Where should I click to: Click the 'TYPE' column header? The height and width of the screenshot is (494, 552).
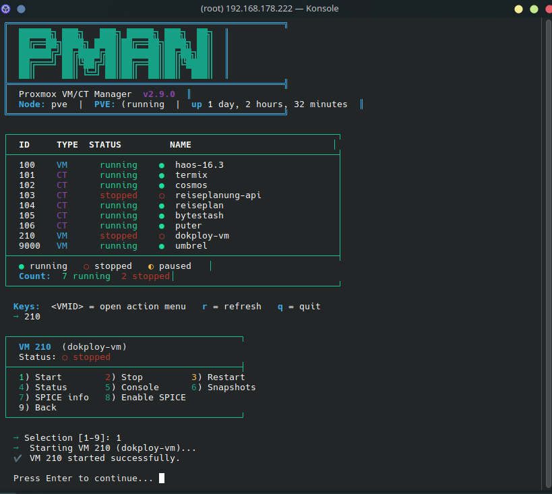(67, 145)
